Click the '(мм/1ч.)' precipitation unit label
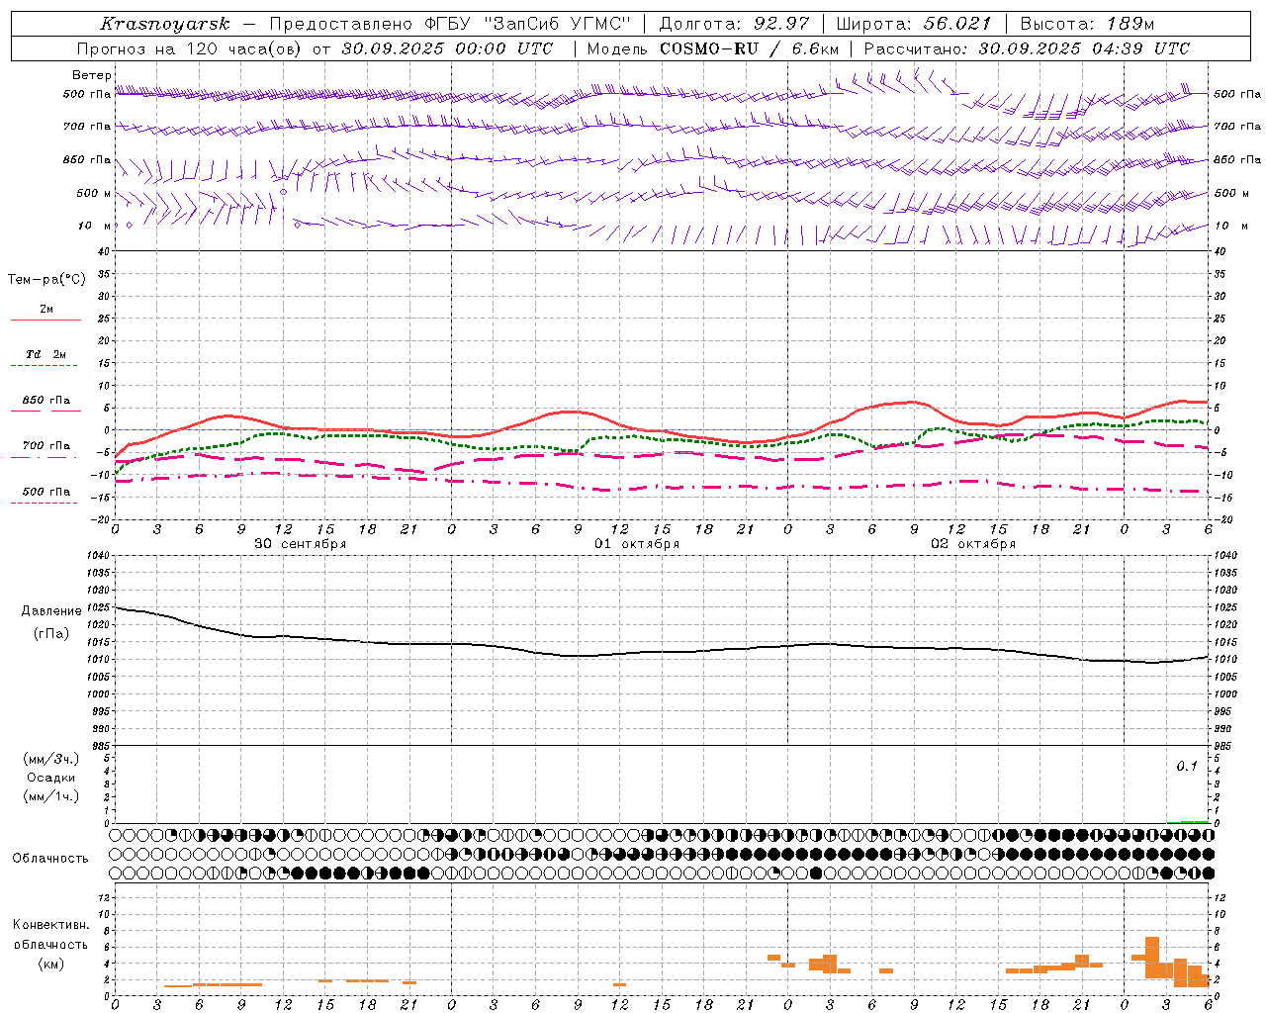 pos(51,796)
